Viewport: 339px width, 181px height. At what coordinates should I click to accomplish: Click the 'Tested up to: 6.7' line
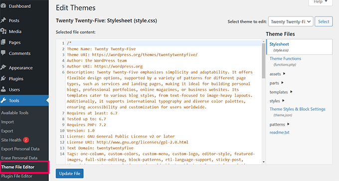(86, 119)
